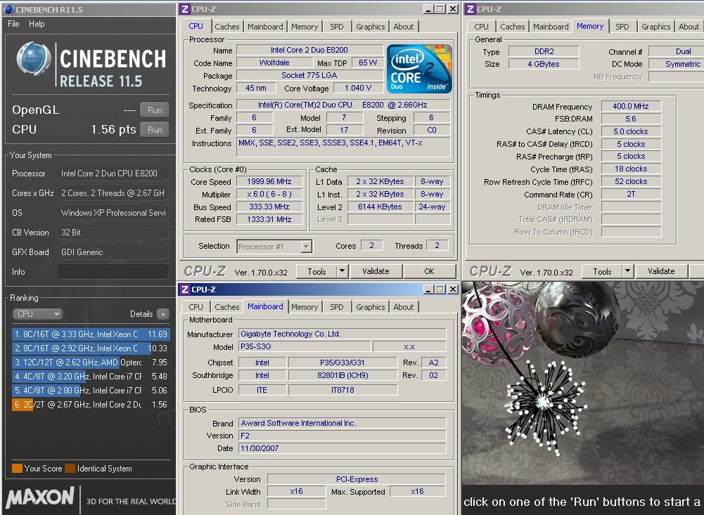Switch to Caches tab in CPU window
The height and width of the screenshot is (515, 704).
(x=226, y=27)
